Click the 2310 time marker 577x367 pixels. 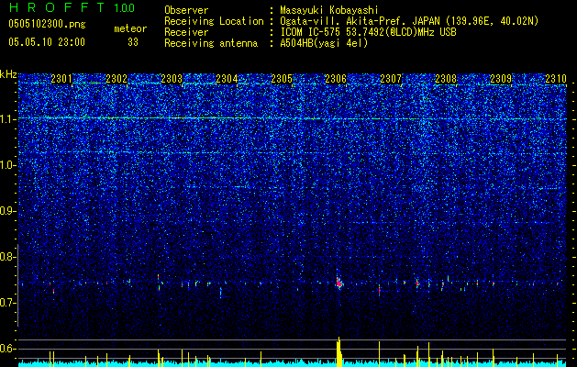(556, 78)
